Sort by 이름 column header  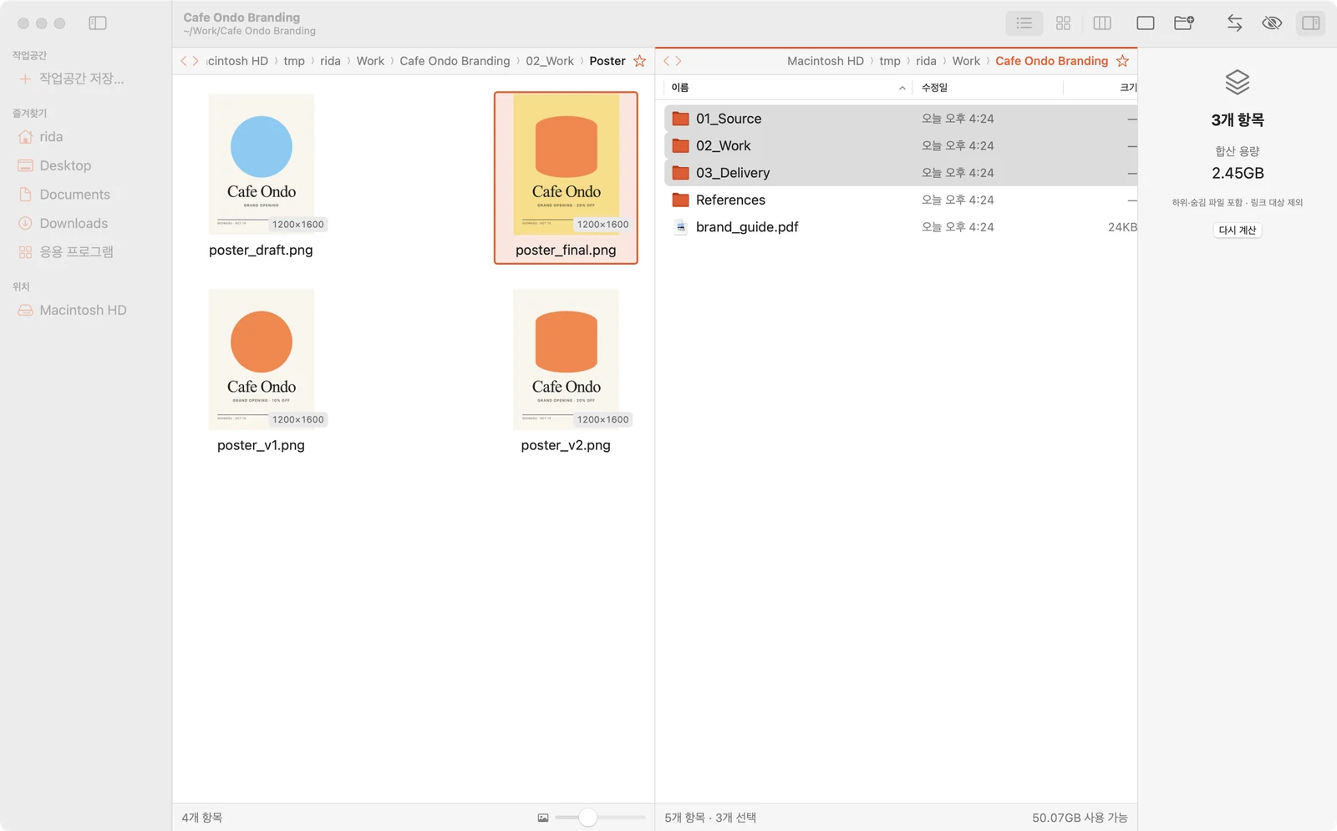click(786, 88)
